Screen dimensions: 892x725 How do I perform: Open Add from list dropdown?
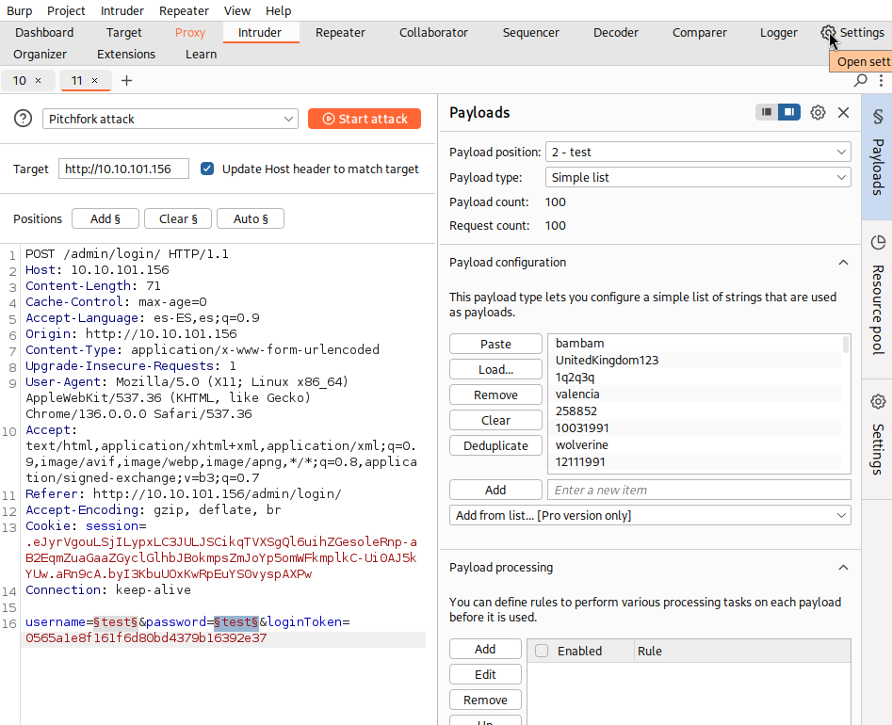click(x=650, y=515)
